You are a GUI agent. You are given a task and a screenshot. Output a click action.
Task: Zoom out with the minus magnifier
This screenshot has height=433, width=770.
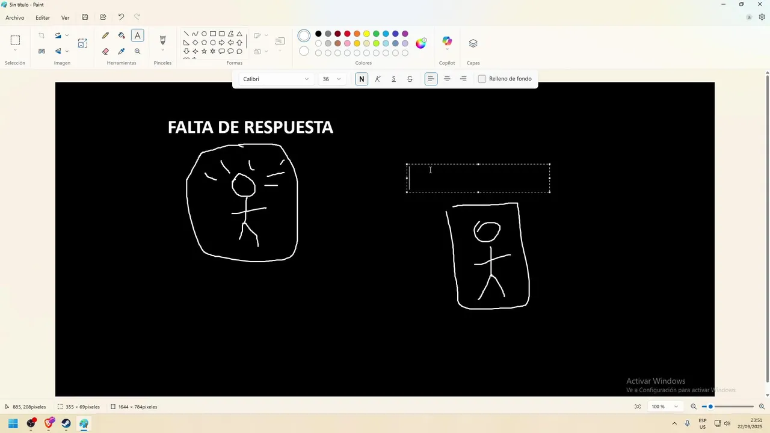pos(694,407)
